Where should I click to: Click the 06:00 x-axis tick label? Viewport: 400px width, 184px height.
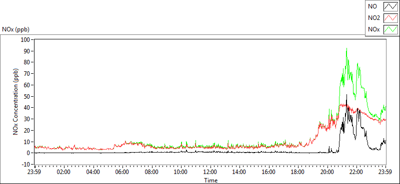point(122,172)
